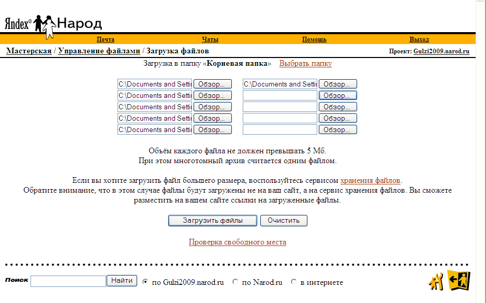Click Обзор in fifth row, right column
486x303 pixels.
[x=338, y=129]
